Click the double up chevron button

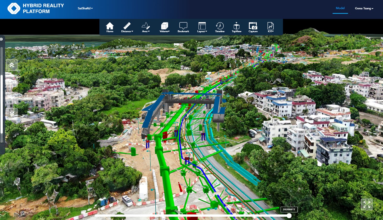pyautogui.click(x=12, y=65)
